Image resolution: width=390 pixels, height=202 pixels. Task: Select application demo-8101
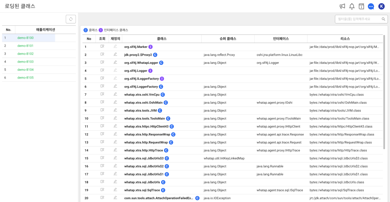25,46
